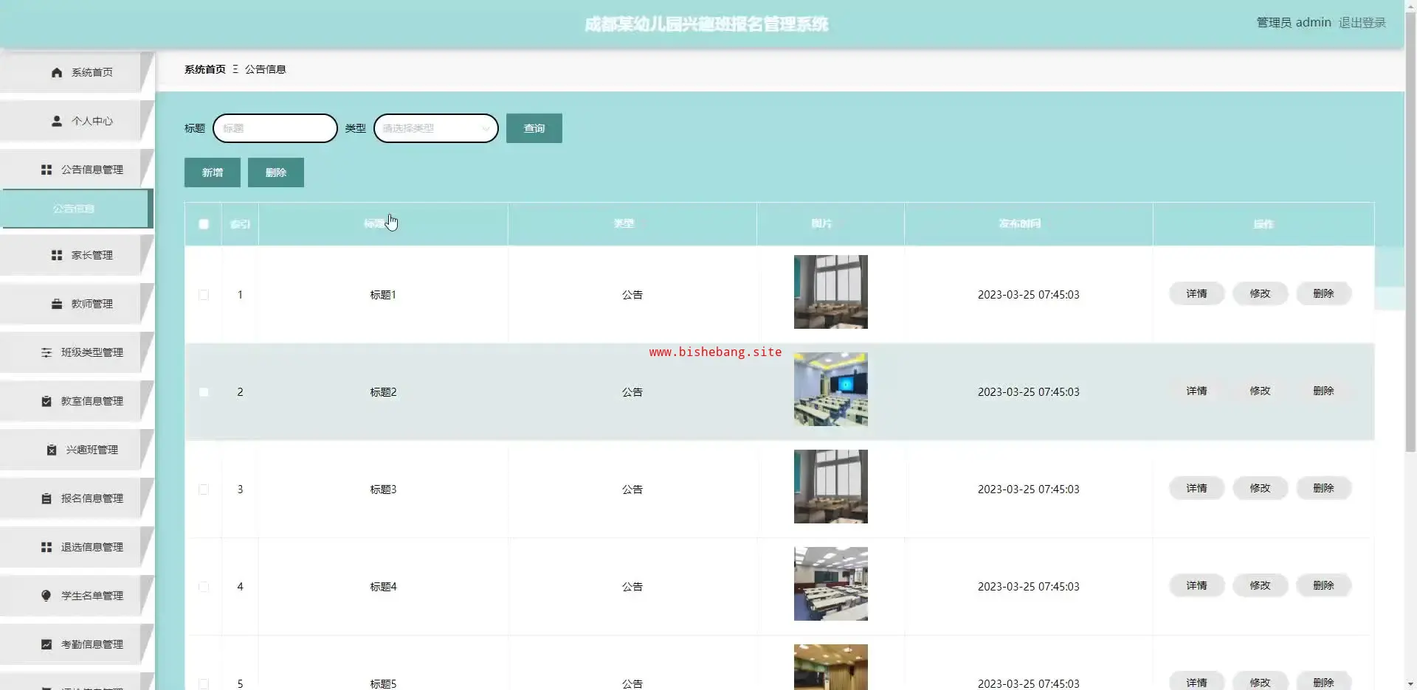Click the 删除 batch delete button above table

click(276, 172)
